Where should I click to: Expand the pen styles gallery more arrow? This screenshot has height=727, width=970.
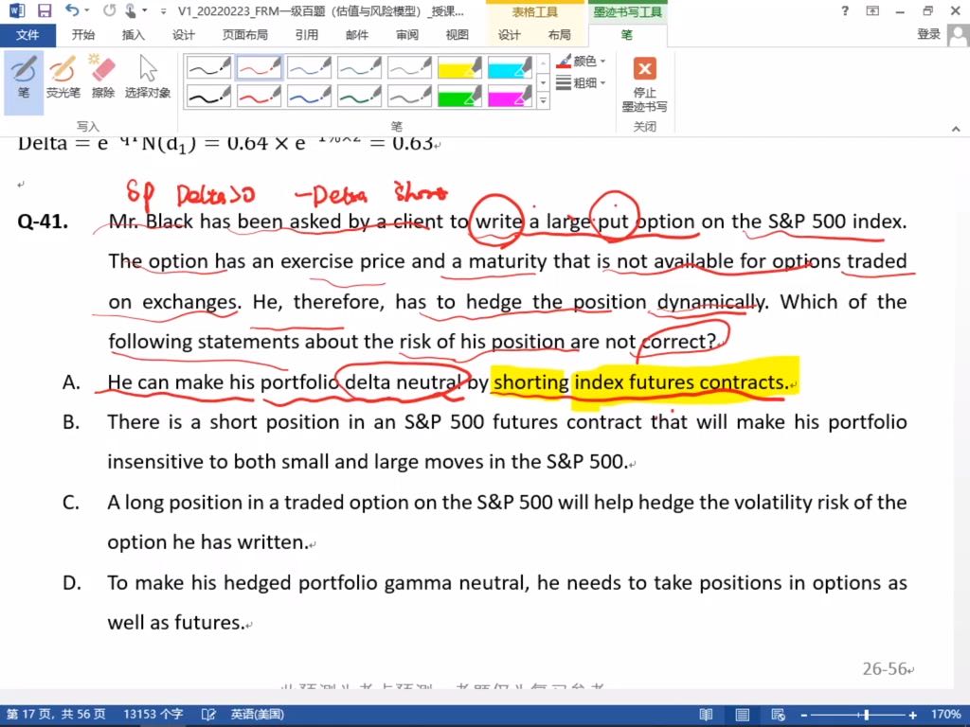543,101
